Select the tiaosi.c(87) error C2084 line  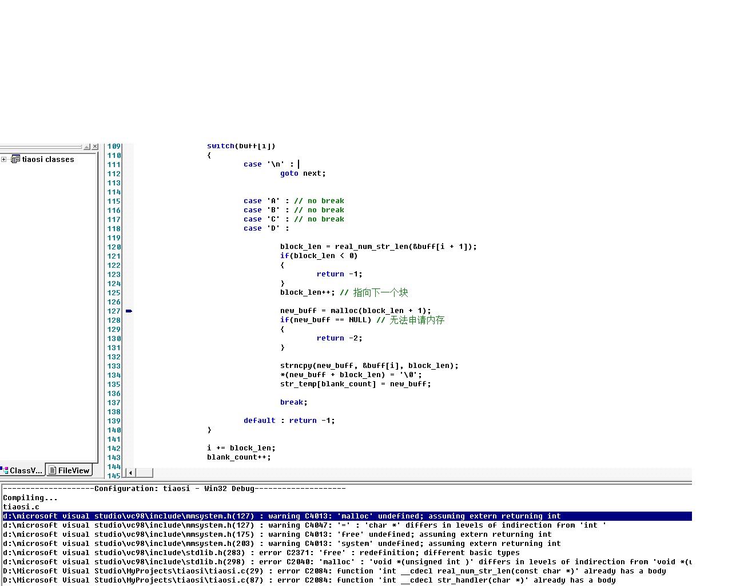(x=309, y=580)
